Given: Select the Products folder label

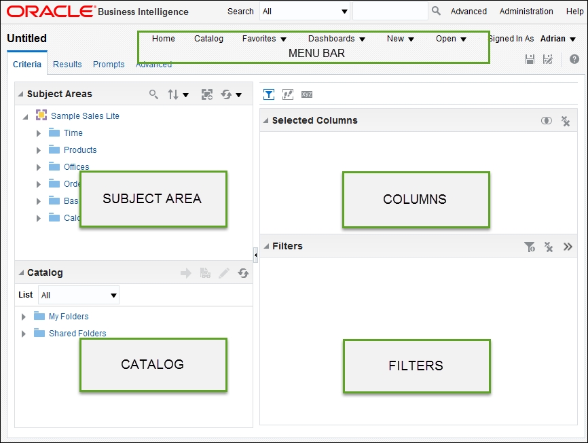Looking at the screenshot, I should [x=80, y=150].
